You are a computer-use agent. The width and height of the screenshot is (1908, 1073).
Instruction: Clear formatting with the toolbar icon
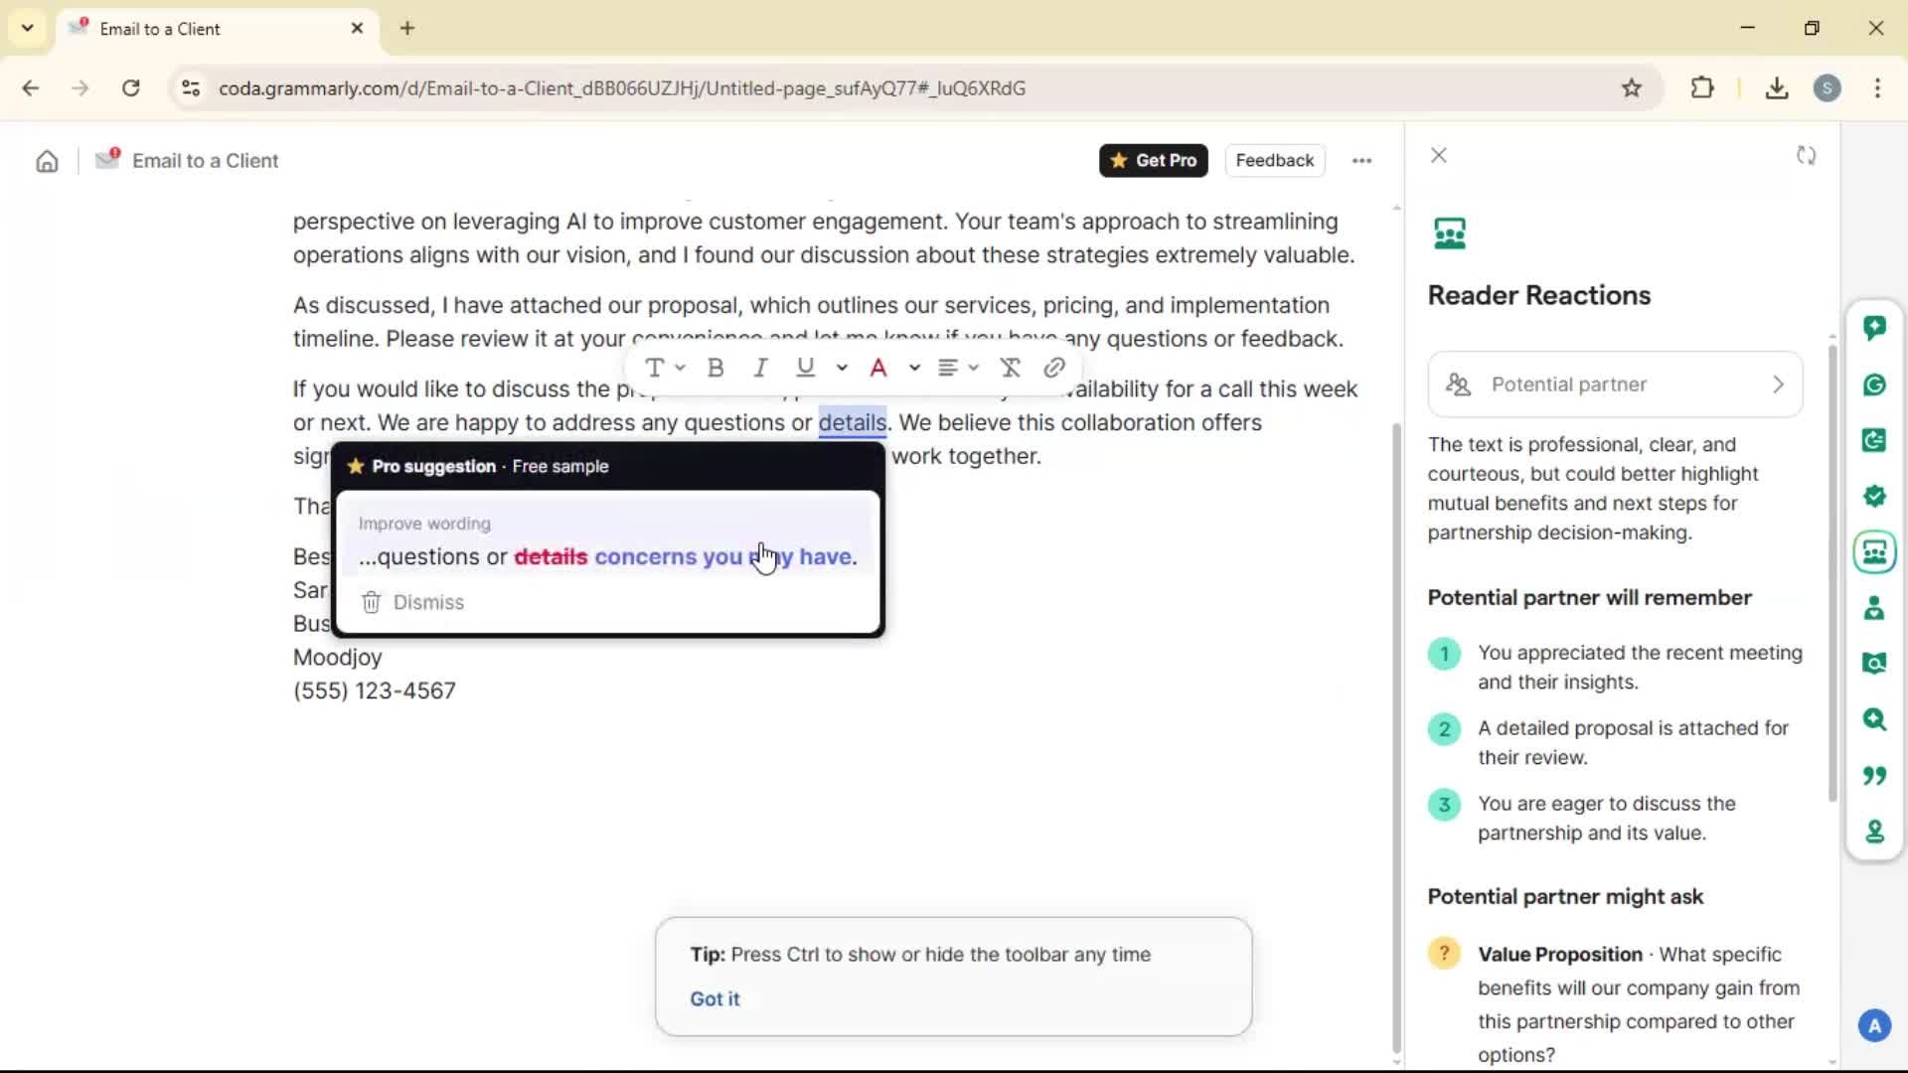pyautogui.click(x=1010, y=369)
